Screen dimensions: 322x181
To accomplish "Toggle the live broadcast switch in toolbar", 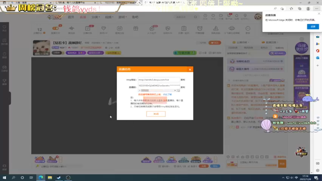I will point(56,28).
